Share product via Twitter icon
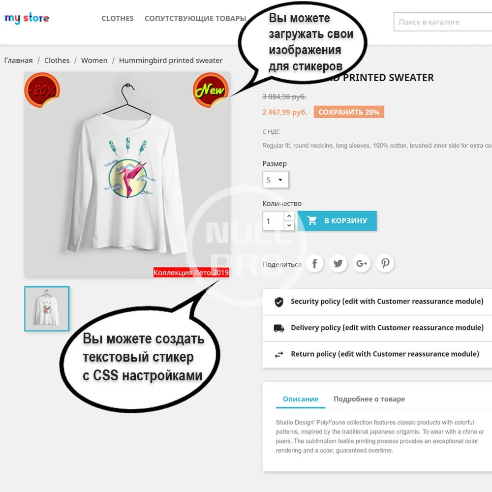 pos(338,264)
